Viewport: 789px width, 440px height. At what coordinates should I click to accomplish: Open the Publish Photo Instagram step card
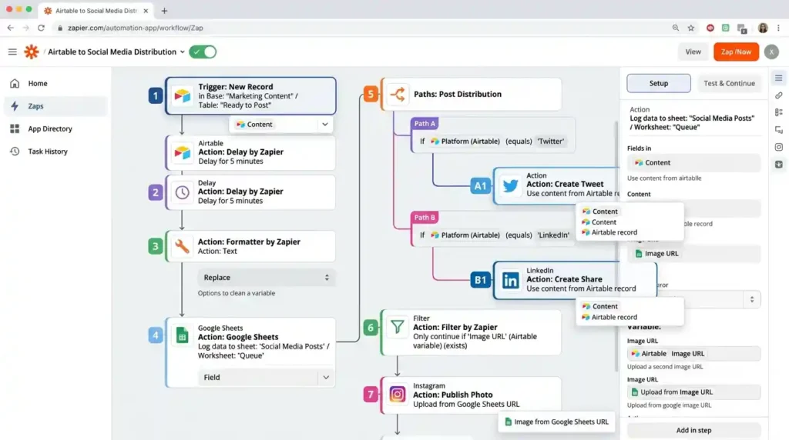point(471,395)
